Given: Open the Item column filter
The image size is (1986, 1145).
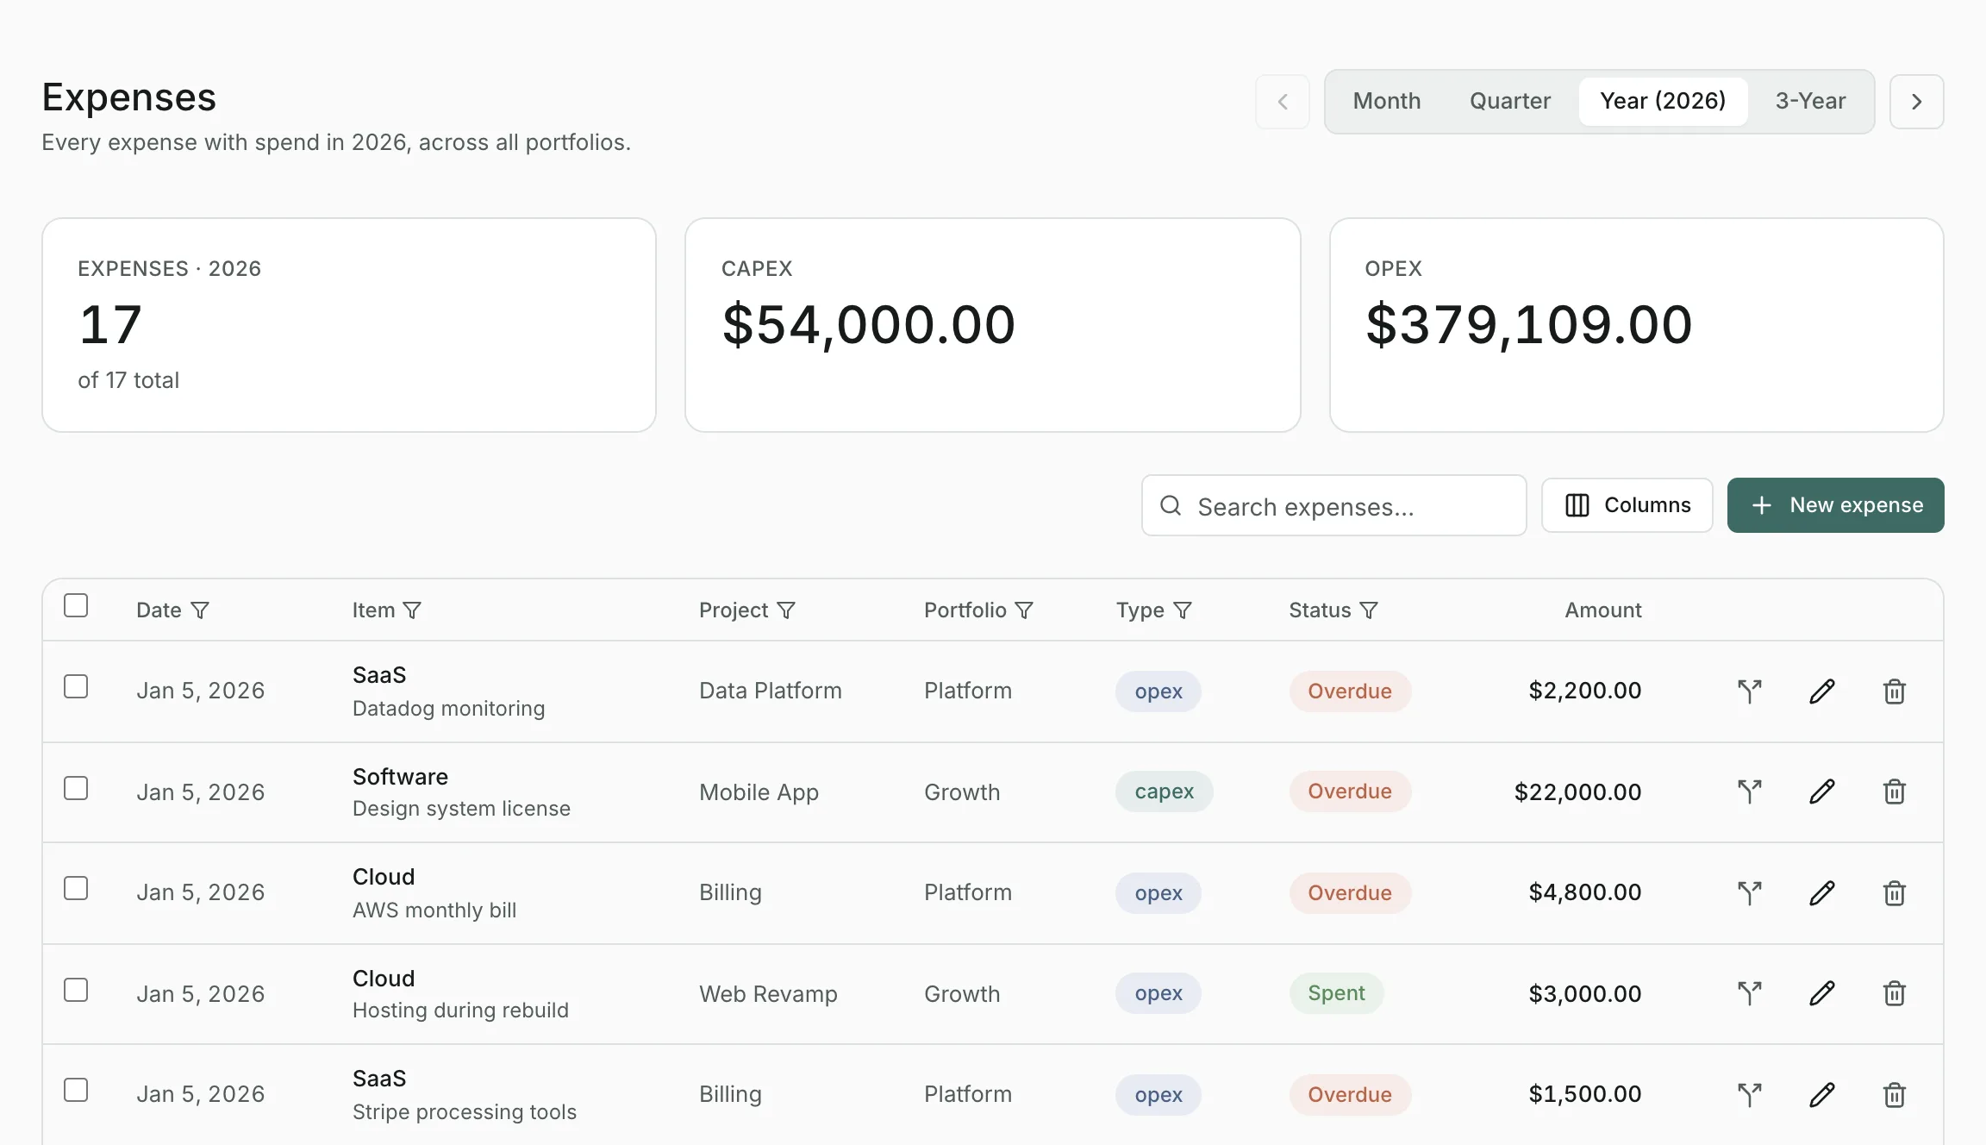Looking at the screenshot, I should [413, 610].
